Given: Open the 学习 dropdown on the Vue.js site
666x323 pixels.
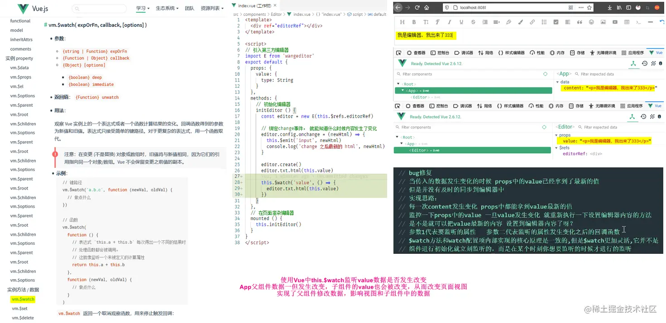Looking at the screenshot, I should tap(143, 9).
